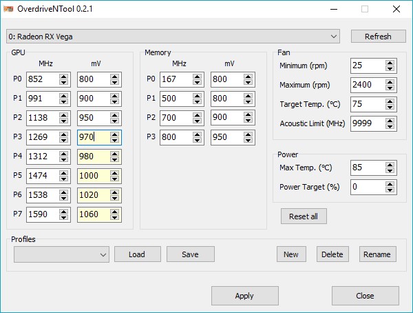Open the GPU selection dropdown Radeon RX Vega
The image size is (413, 313).
(x=173, y=37)
